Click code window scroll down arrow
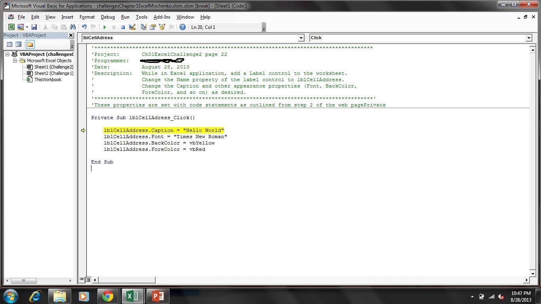The height and width of the screenshot is (304, 541). coord(533,274)
